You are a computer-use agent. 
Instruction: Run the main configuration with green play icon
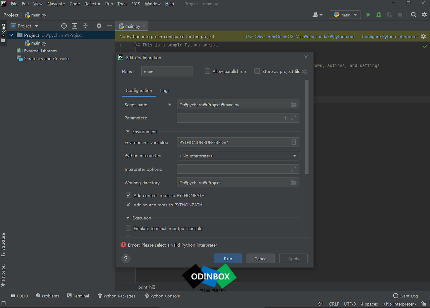[368, 15]
